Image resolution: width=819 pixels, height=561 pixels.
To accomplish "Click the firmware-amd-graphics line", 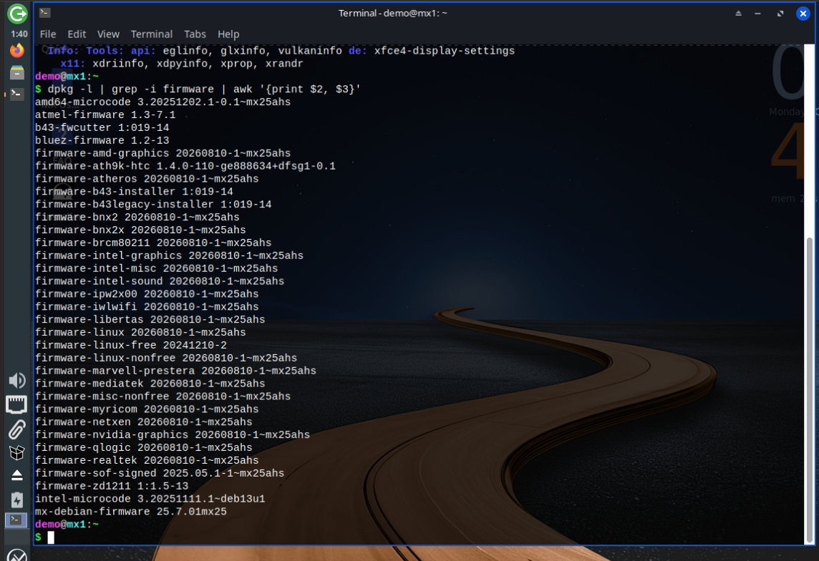I will point(163,153).
